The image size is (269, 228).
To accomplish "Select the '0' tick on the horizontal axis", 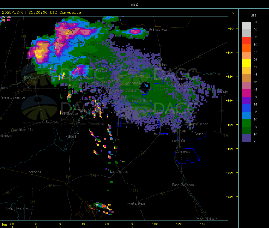I will [36, 224].
